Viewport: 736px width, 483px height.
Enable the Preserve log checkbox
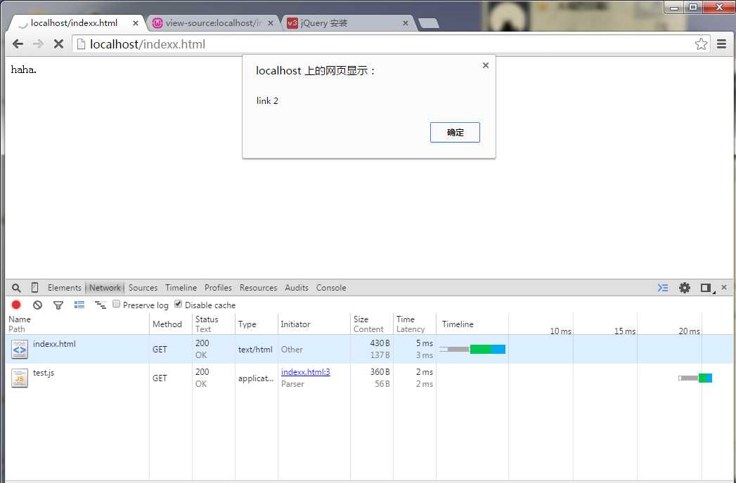tap(117, 304)
